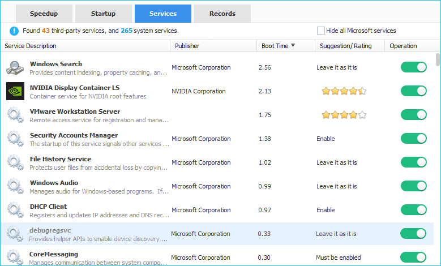
Task: Click boot time value 1.75
Action: 264,115
